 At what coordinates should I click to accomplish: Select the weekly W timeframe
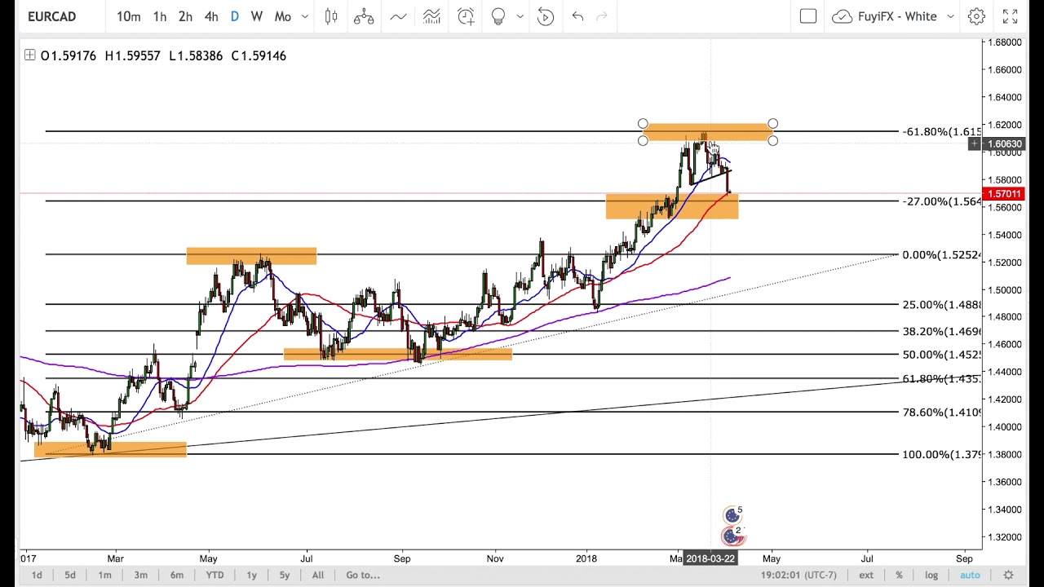(x=257, y=16)
